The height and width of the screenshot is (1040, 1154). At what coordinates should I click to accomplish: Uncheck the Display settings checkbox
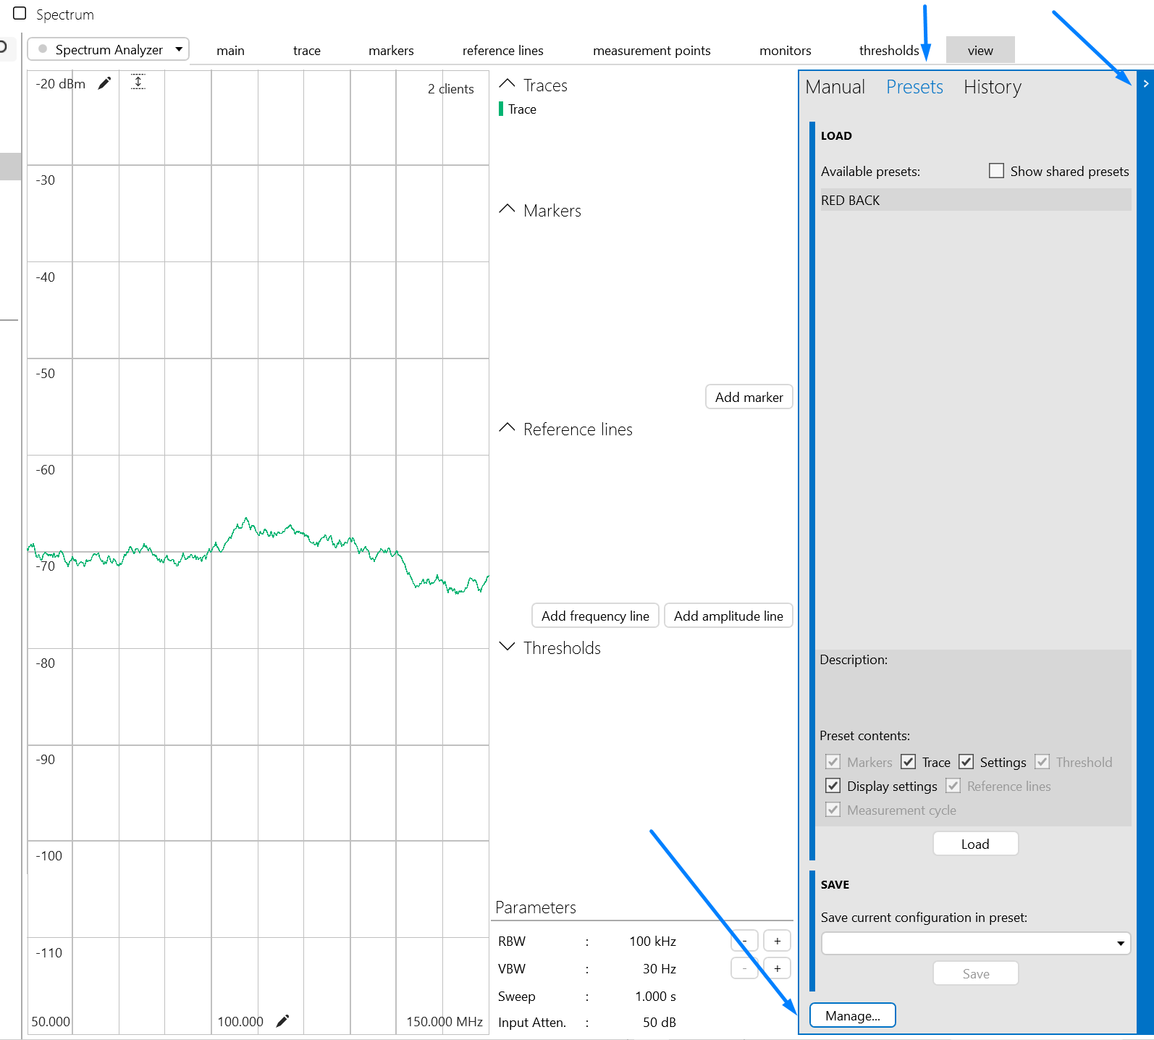click(x=833, y=786)
